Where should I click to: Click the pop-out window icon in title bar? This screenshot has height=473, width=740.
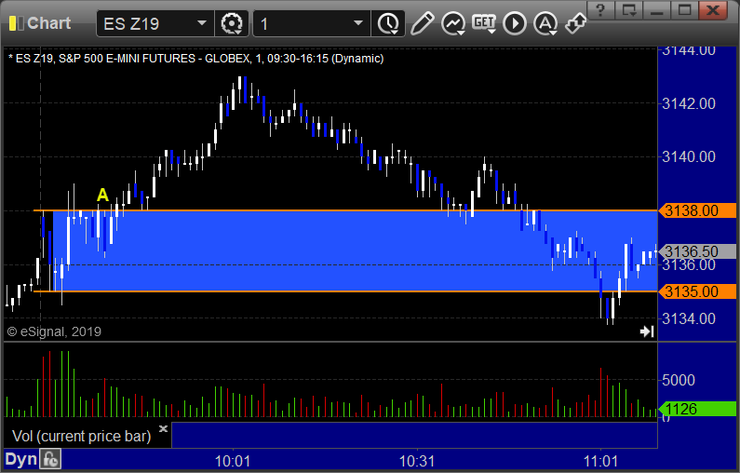pyautogui.click(x=628, y=9)
